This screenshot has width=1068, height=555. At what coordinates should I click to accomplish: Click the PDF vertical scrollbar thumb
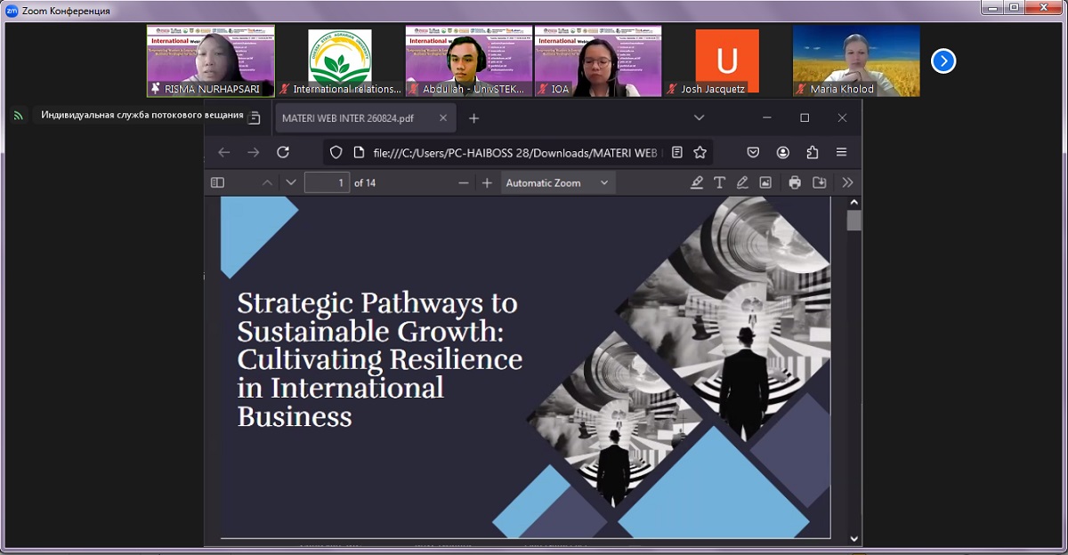854,220
